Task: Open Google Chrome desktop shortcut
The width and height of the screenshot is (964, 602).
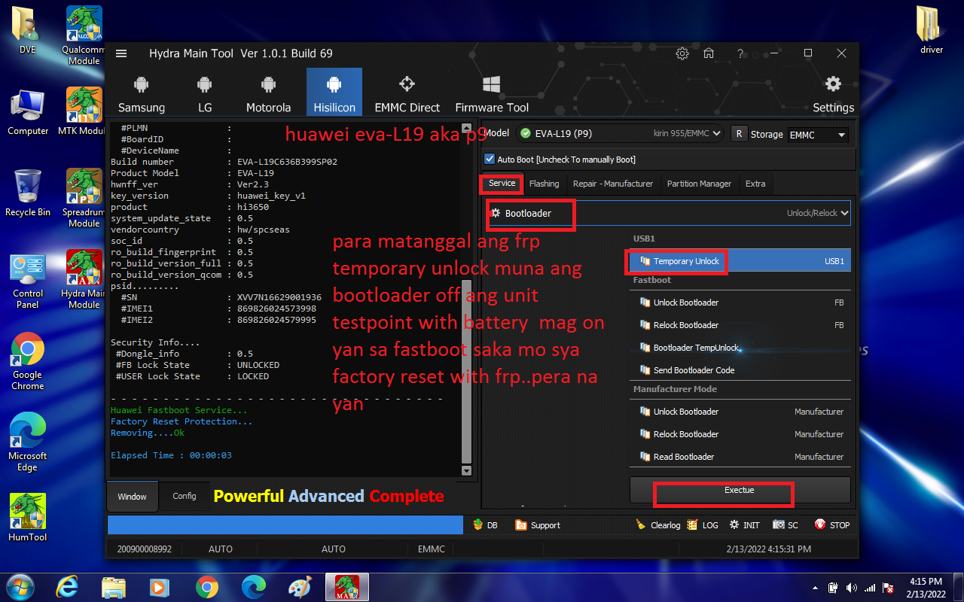Action: coord(28,361)
